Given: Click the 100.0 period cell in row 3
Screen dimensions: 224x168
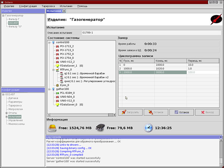Looking at the screenshot, I should 203,72.
